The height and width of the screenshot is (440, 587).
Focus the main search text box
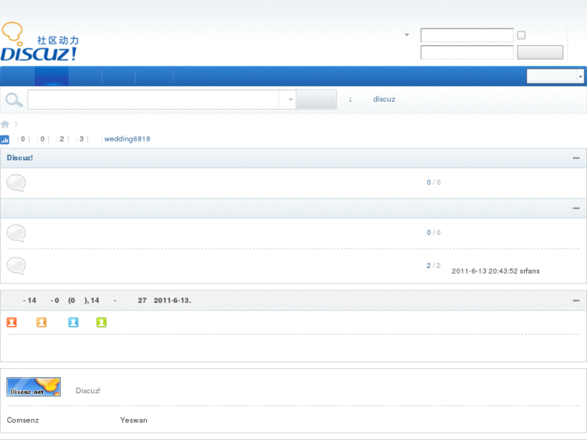coord(153,99)
